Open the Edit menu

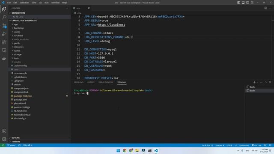point(15,3)
